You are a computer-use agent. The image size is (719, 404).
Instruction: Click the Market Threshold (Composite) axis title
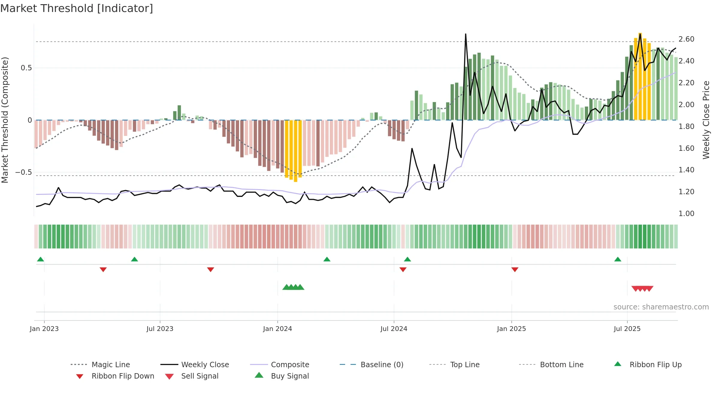point(5,120)
